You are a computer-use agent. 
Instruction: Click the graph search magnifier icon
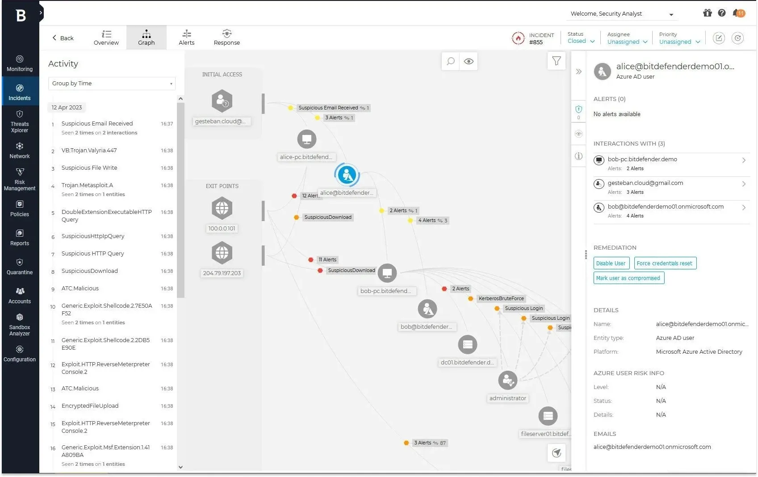451,61
